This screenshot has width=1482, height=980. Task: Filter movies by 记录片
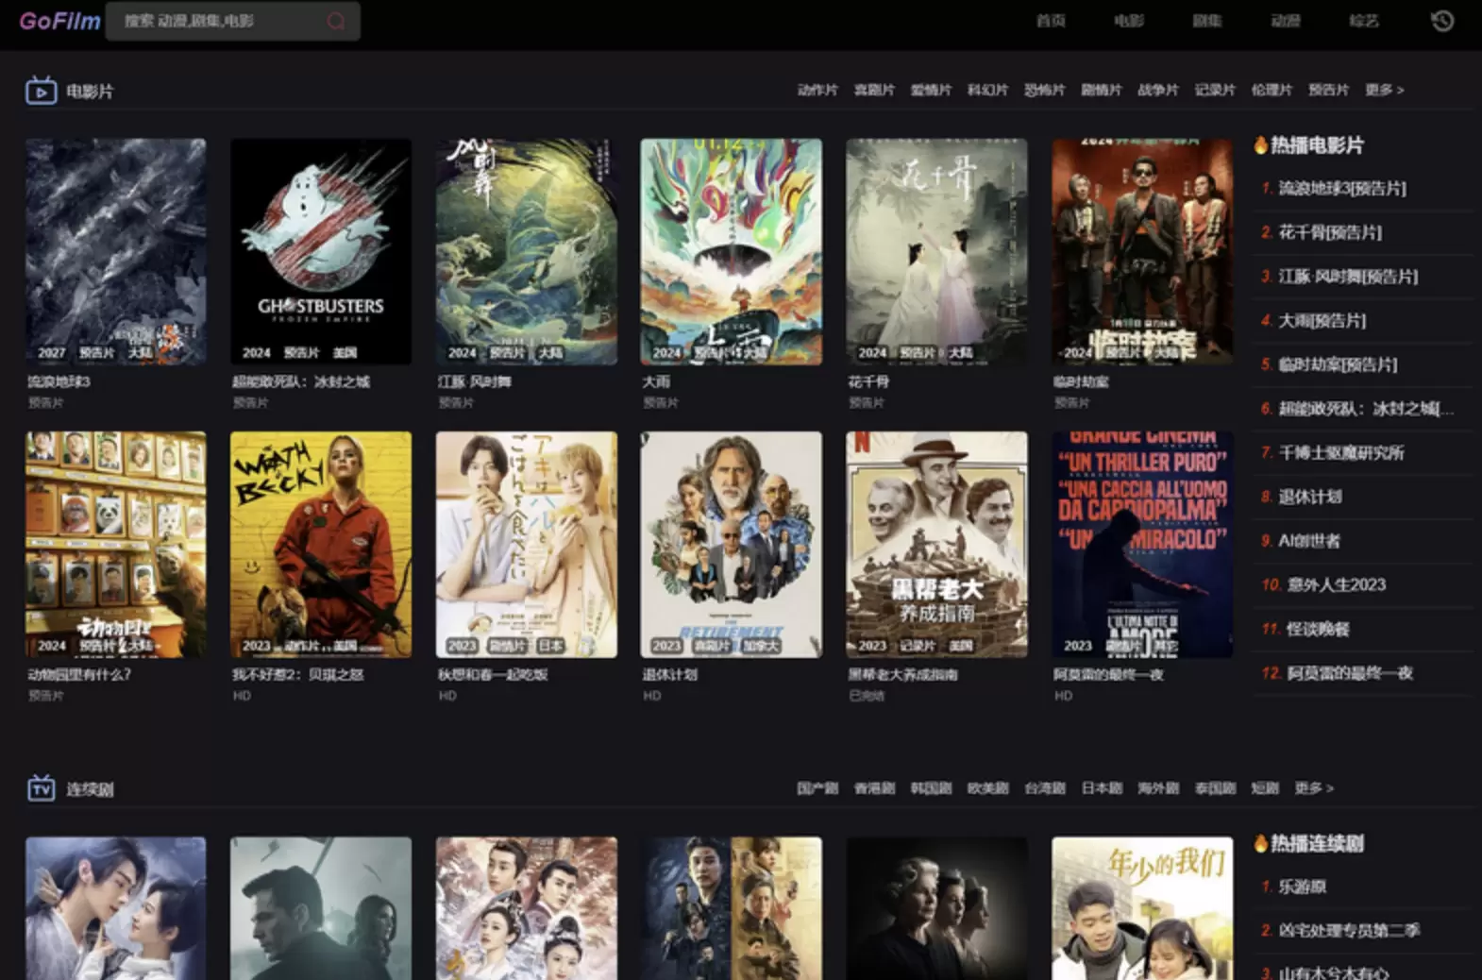(x=1215, y=90)
